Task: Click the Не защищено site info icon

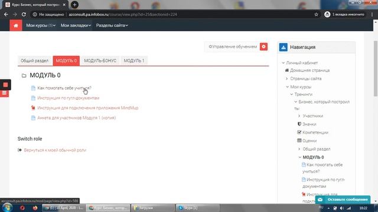Action: 35,14
